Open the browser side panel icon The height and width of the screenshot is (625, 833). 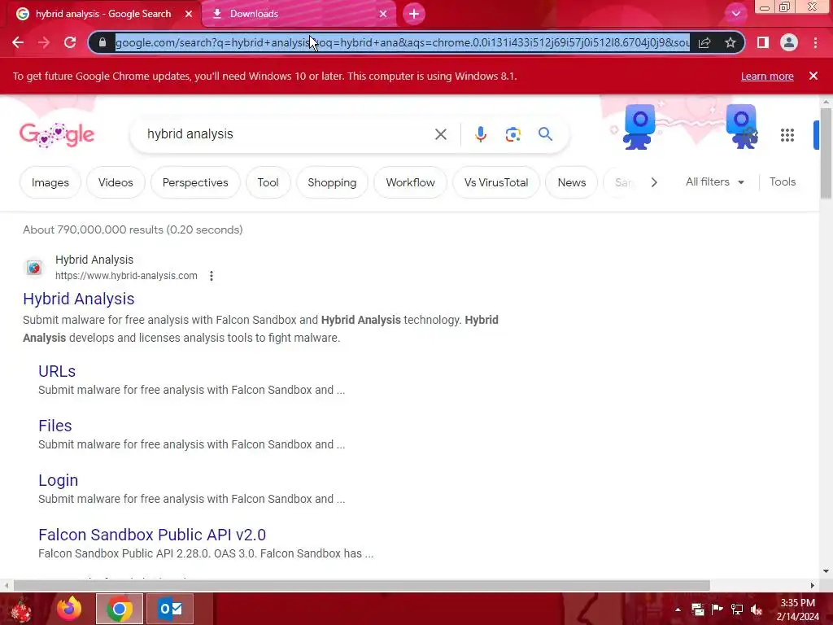763,42
